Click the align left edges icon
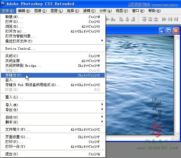 click(x=122, y=19)
